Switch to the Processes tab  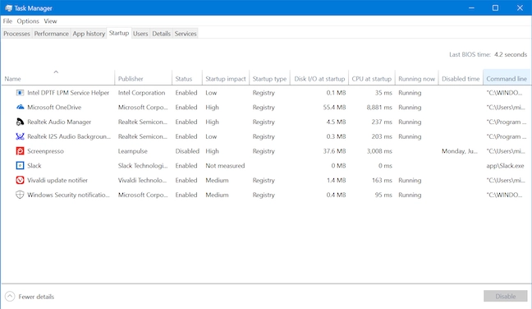point(16,34)
